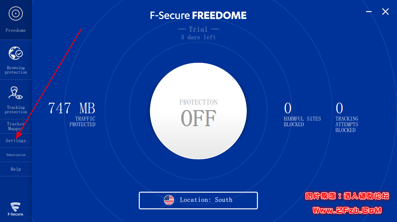Minimize the Freedome window
397x222 pixels.
tap(369, 12)
